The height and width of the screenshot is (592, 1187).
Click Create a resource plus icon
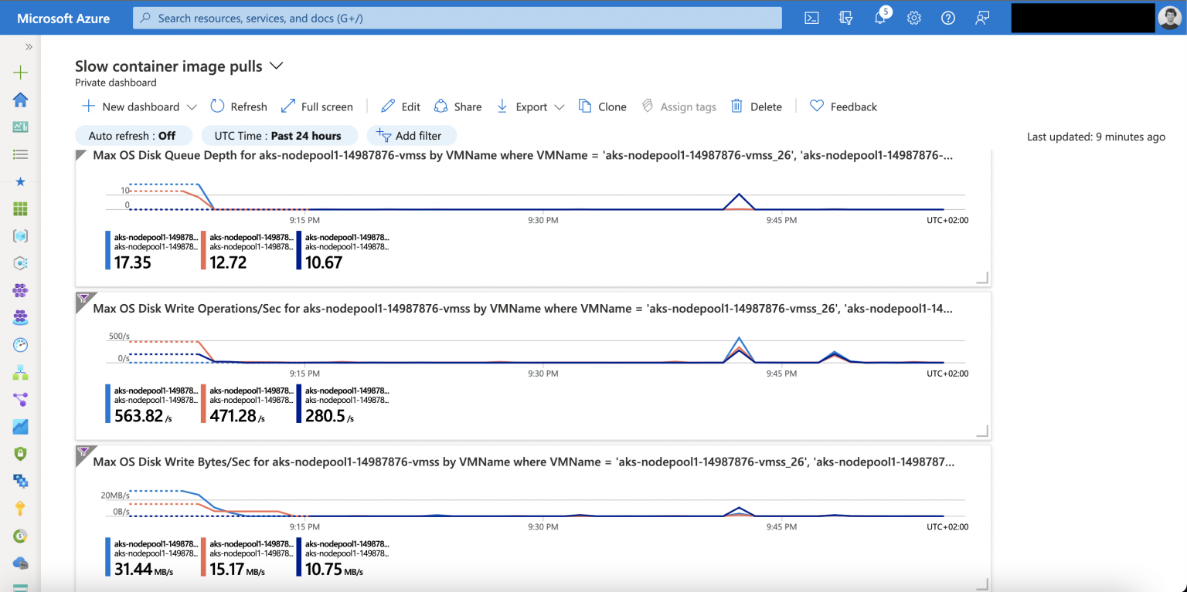pos(20,71)
